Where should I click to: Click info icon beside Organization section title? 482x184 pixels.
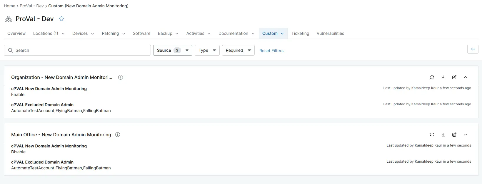121,77
